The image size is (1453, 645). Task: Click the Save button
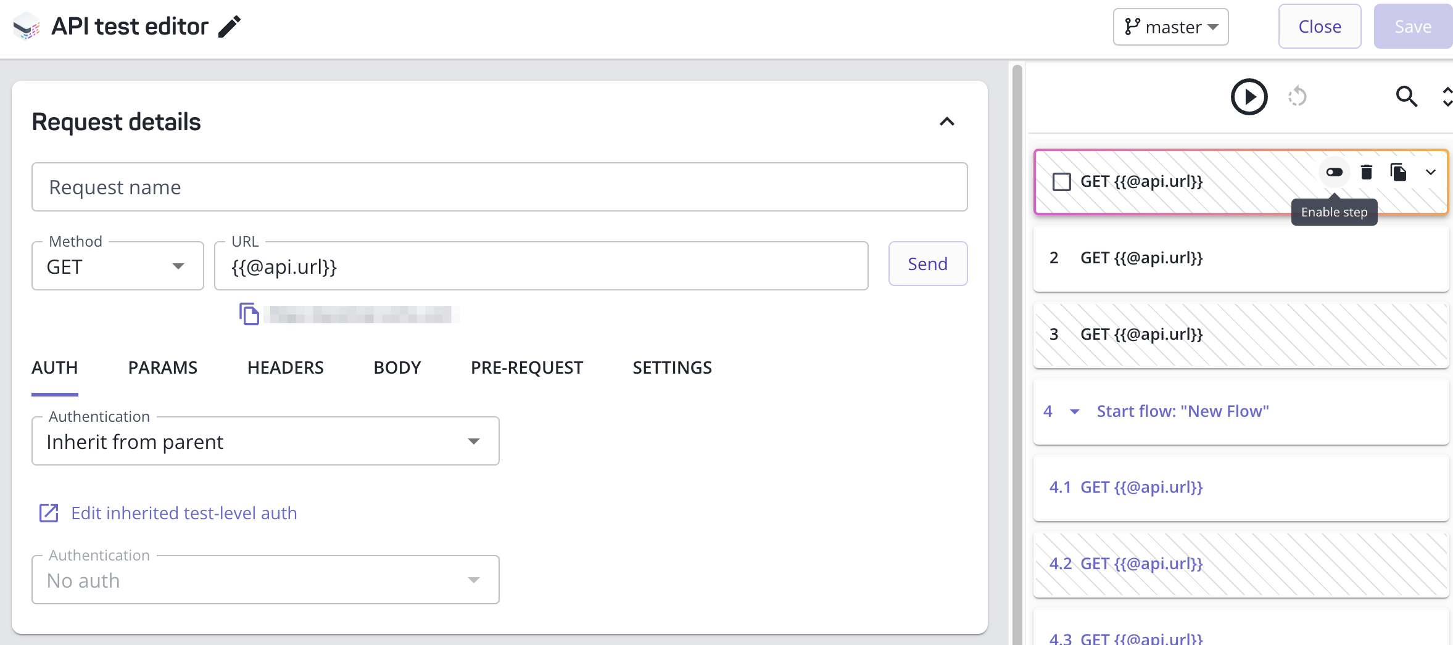coord(1413,27)
